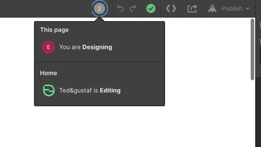Click the bold 'Editing' status text
261x147 pixels.
tap(110, 91)
